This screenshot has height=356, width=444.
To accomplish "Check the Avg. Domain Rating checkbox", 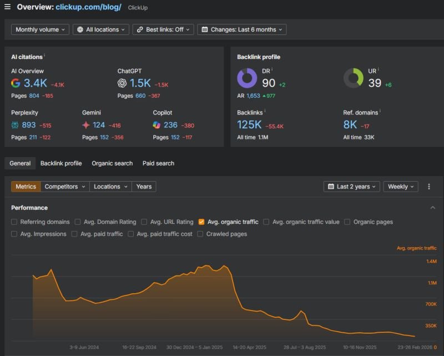I will [x=78, y=222].
